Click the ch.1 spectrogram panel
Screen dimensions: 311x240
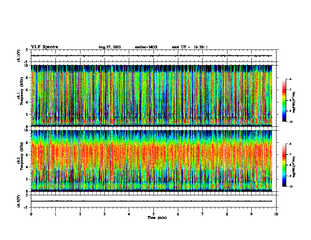tap(151, 96)
